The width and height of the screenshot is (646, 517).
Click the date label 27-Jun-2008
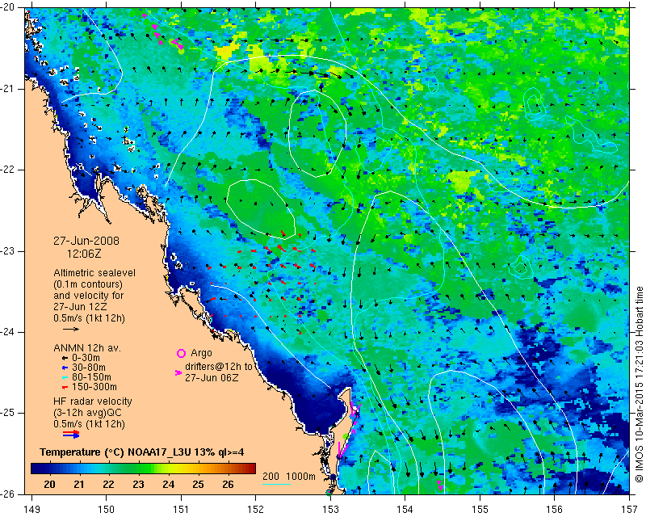point(86,241)
